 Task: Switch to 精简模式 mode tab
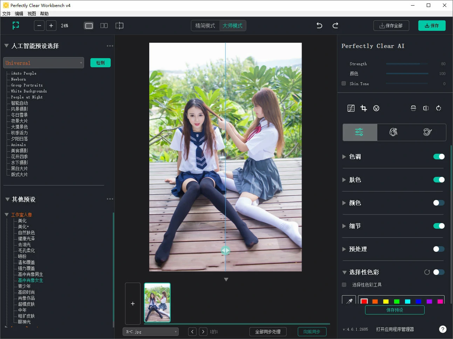[205, 25]
